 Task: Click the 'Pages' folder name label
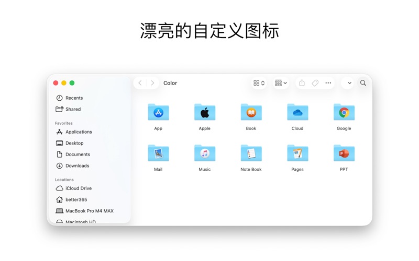pos(297,169)
